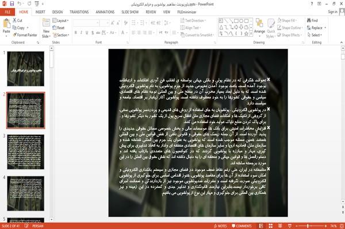Switch to the ANIMATIONS tab
This screenshot has width=345, height=229.
(105, 12)
